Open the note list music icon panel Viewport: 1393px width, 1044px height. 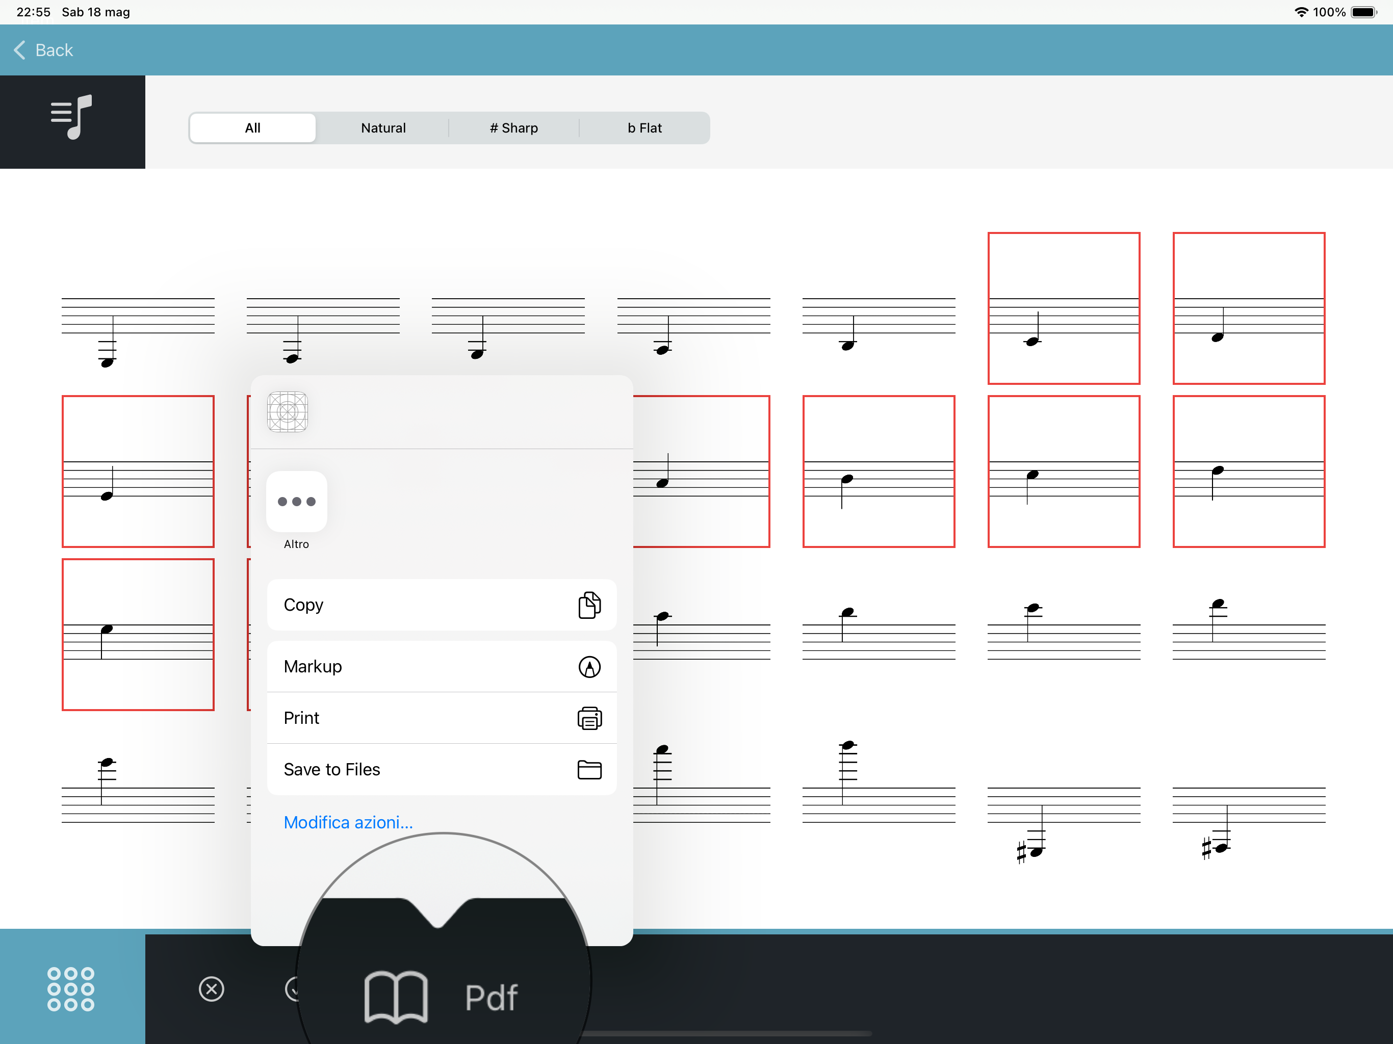tap(72, 121)
